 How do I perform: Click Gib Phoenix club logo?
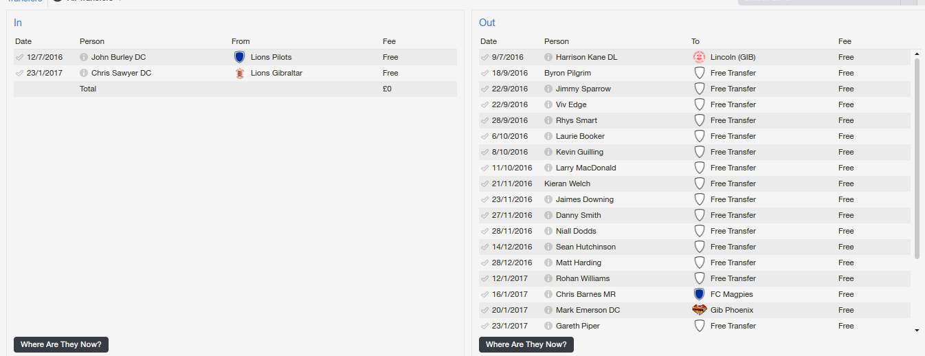tap(699, 310)
